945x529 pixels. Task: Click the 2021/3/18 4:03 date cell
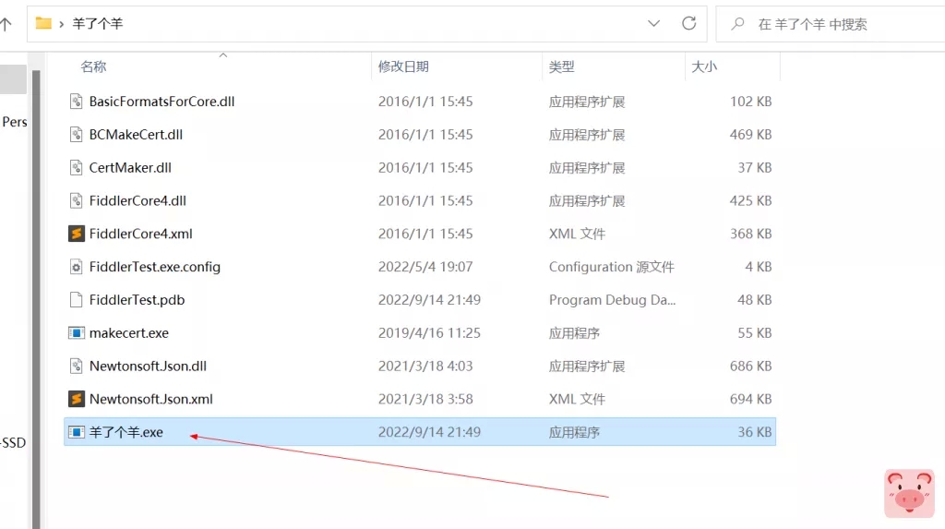[425, 367]
